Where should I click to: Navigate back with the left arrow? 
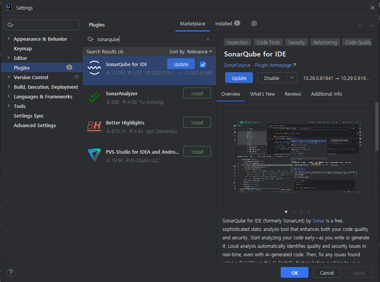point(361,25)
